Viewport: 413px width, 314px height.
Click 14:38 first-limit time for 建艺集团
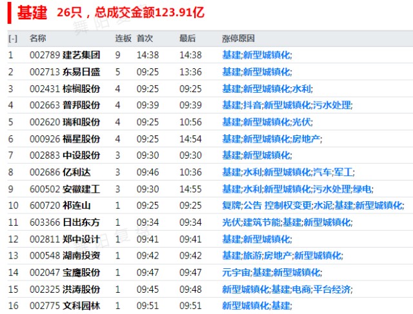(x=148, y=55)
